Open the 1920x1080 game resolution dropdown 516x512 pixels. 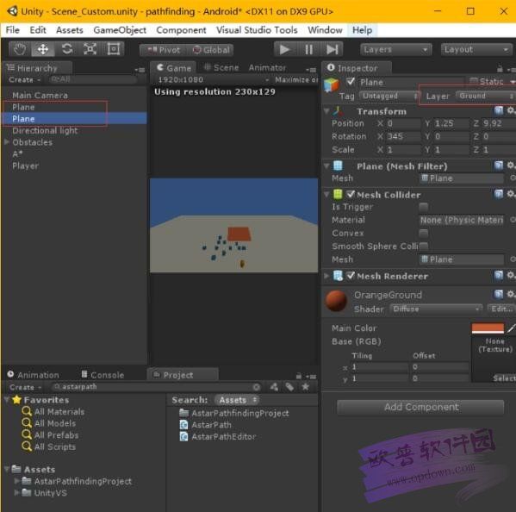coord(214,79)
